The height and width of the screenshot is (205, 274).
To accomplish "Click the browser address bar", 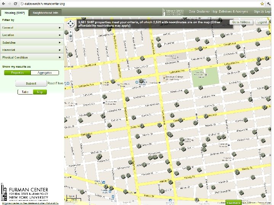I will click(x=139, y=4).
